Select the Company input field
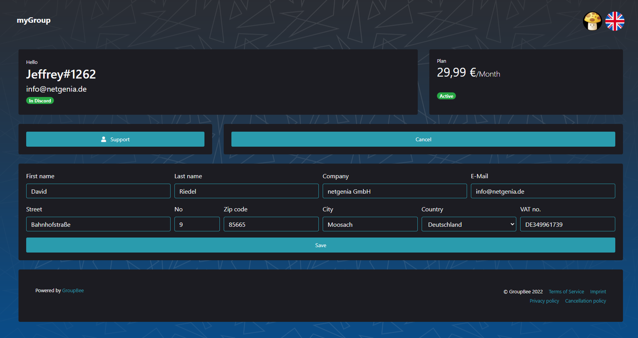638x338 pixels. (395, 191)
